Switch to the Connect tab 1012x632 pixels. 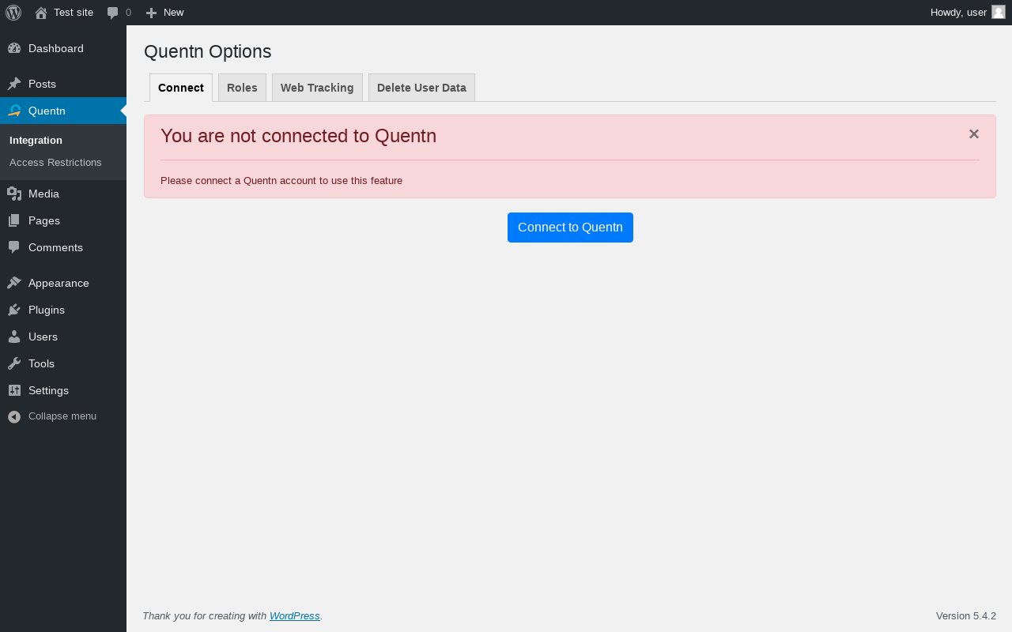[x=181, y=88]
